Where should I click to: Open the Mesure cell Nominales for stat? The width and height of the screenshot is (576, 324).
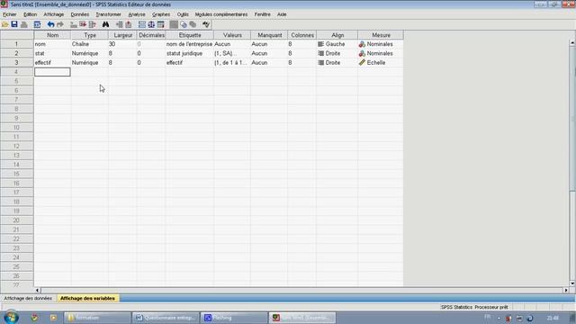[381, 53]
